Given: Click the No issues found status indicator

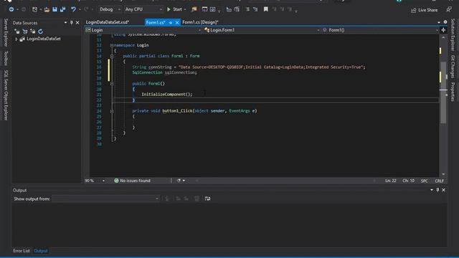Looking at the screenshot, I should pos(132,181).
